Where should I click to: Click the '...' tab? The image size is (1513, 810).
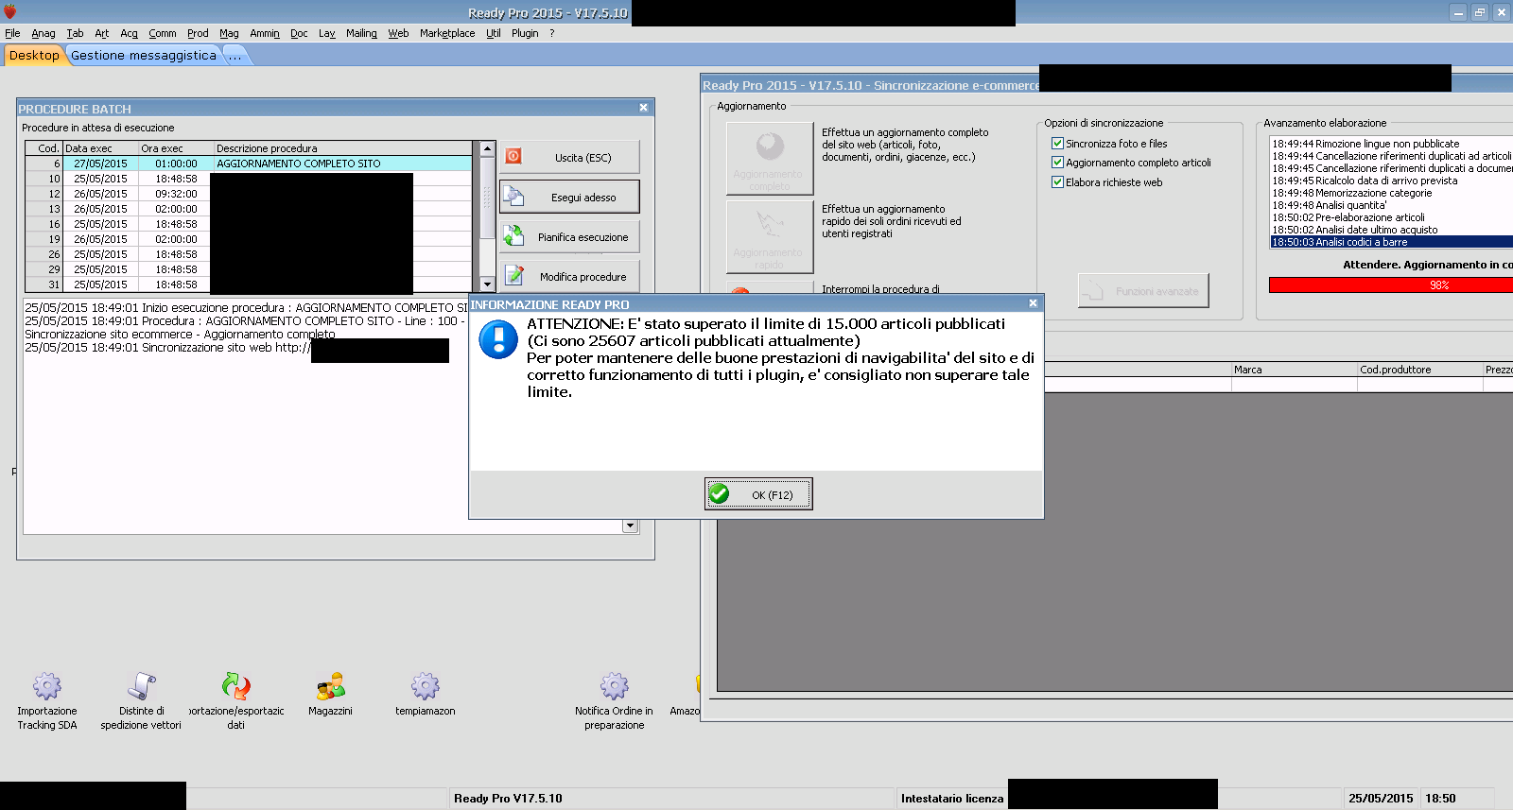(235, 55)
